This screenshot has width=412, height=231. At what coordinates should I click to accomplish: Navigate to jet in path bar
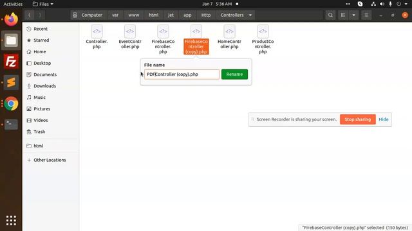171,15
